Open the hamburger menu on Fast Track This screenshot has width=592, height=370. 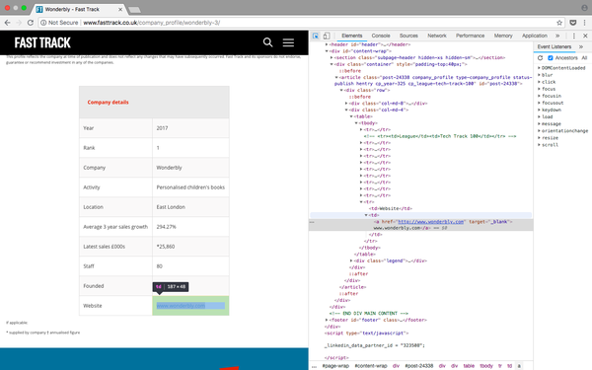[288, 42]
